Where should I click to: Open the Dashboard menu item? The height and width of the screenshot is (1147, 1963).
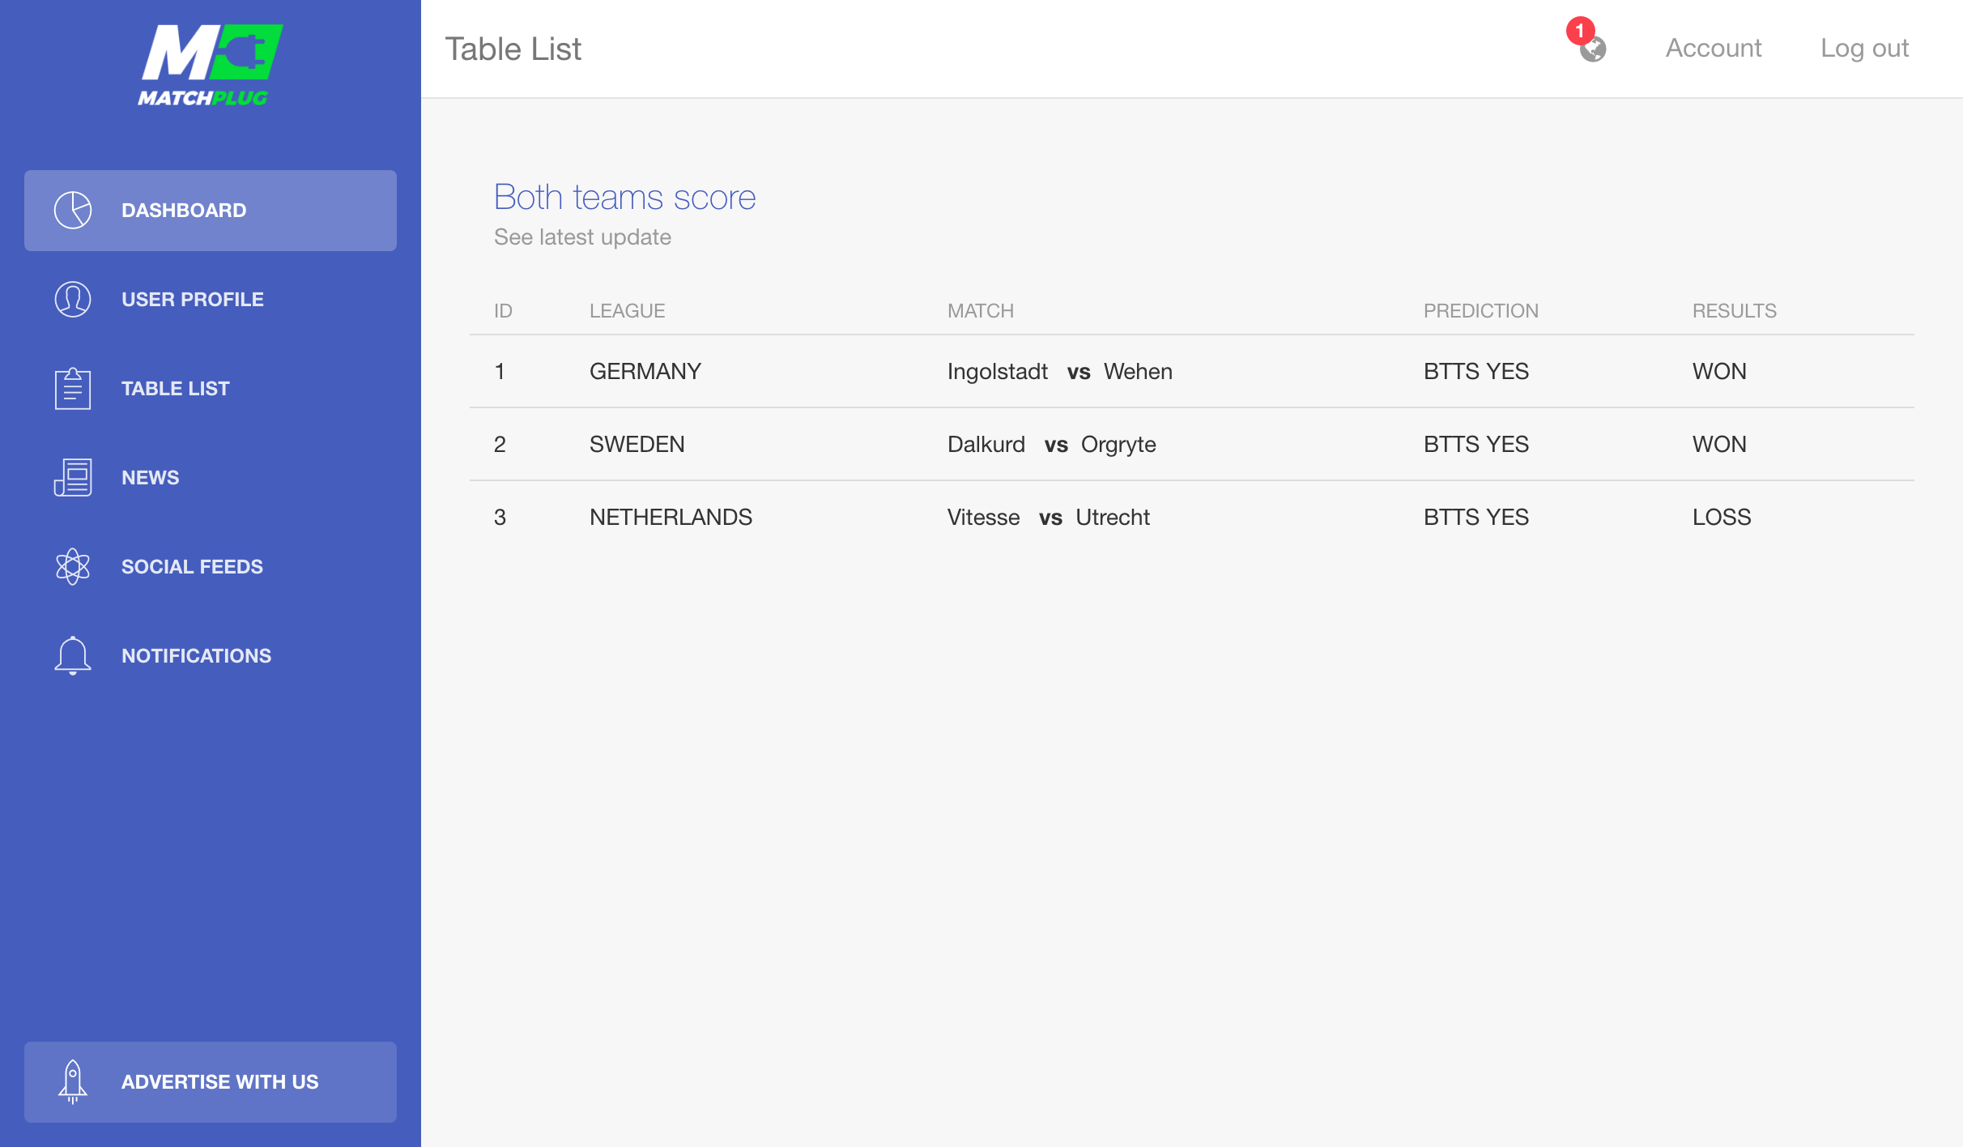tap(184, 211)
